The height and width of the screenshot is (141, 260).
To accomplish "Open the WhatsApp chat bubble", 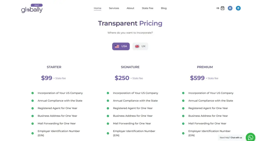I will [250, 137].
